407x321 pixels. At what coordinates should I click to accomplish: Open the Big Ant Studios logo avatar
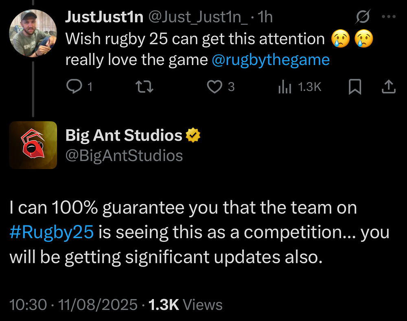[33, 145]
